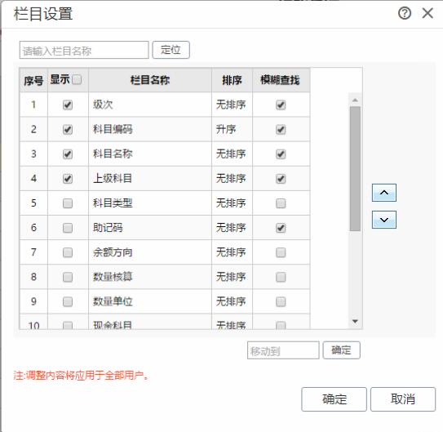The width and height of the screenshot is (443, 432).
Task: Uncheck 模糊查找 checkbox for 助记码 row
Action: (281, 228)
